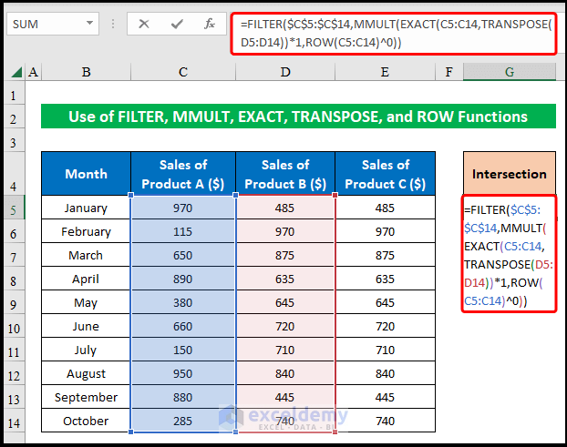Screen dimensions: 567x447
Task: Click inside the SUM Name Box
Action: (x=46, y=24)
